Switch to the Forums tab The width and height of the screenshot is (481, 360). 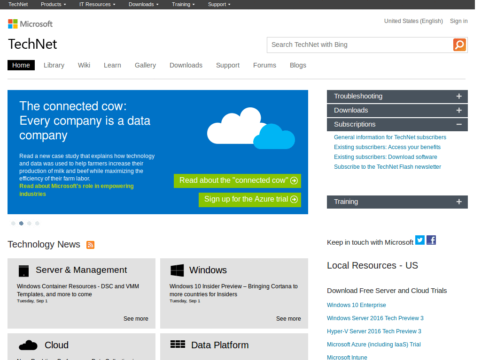264,65
